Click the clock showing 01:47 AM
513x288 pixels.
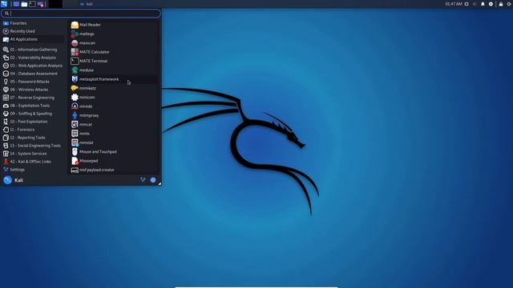(x=454, y=4)
